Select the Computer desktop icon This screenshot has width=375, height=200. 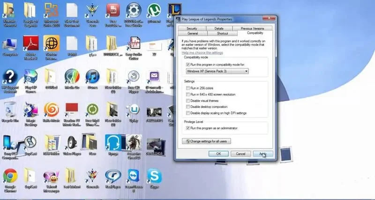(10, 44)
